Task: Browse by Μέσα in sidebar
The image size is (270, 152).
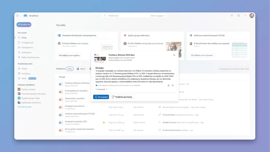Action: (x=24, y=78)
